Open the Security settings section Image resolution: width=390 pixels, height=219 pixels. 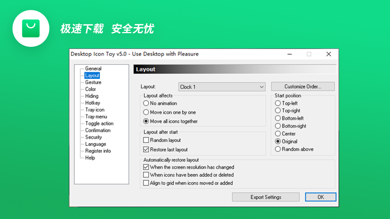click(x=93, y=137)
